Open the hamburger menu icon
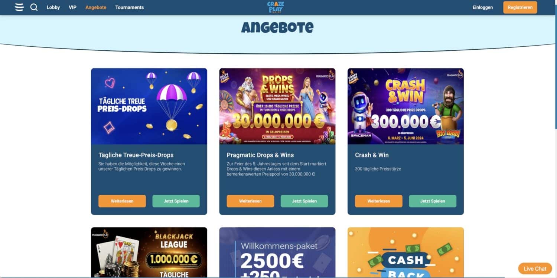 click(x=19, y=7)
